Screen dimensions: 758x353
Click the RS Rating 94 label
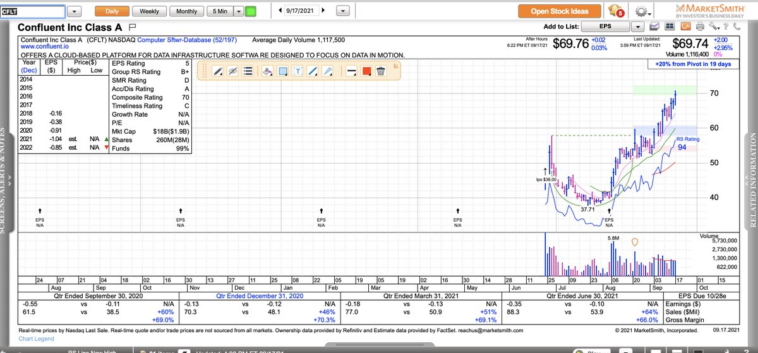pyautogui.click(x=688, y=143)
